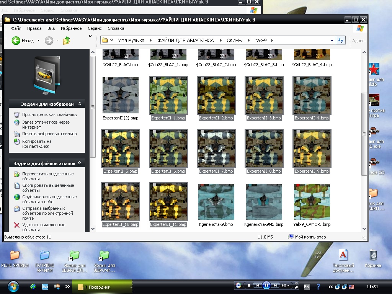Open the Forward history dropdown arrow
Screen dimensions: 392x294
point(57,41)
